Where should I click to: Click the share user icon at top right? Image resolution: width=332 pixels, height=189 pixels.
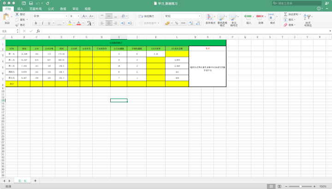[327, 3]
